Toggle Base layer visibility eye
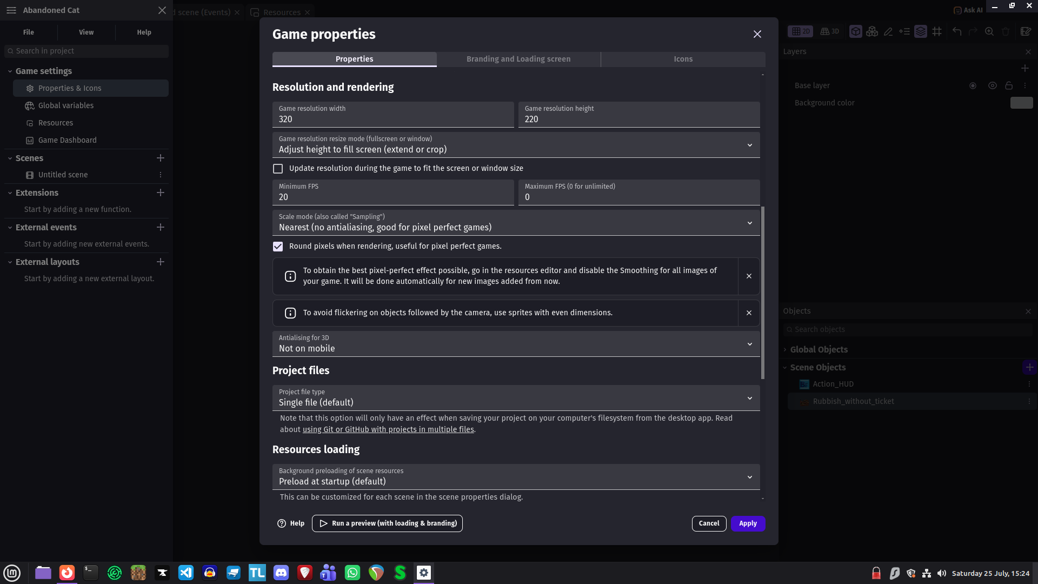 (x=993, y=85)
